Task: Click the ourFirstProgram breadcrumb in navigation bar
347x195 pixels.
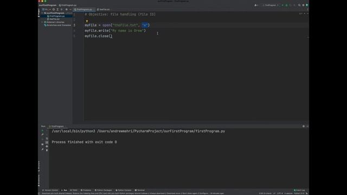Action: point(48,5)
